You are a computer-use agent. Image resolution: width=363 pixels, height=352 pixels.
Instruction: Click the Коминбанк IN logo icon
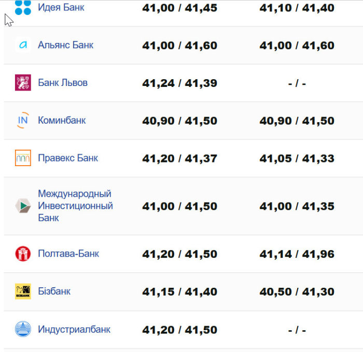point(23,121)
